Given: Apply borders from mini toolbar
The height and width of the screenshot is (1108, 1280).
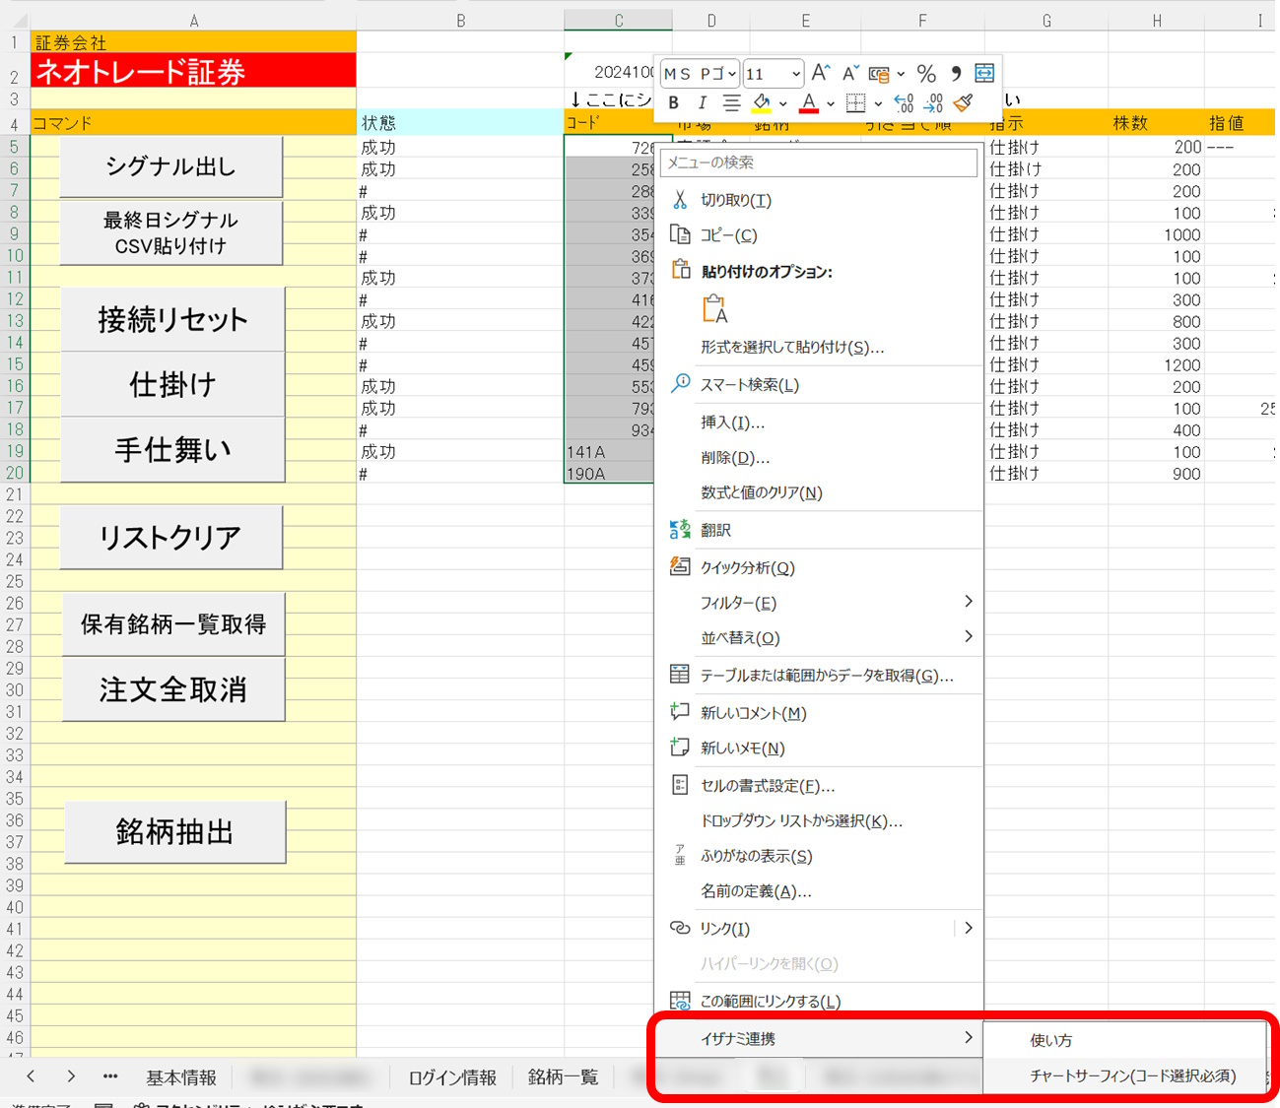Looking at the screenshot, I should click(x=855, y=102).
